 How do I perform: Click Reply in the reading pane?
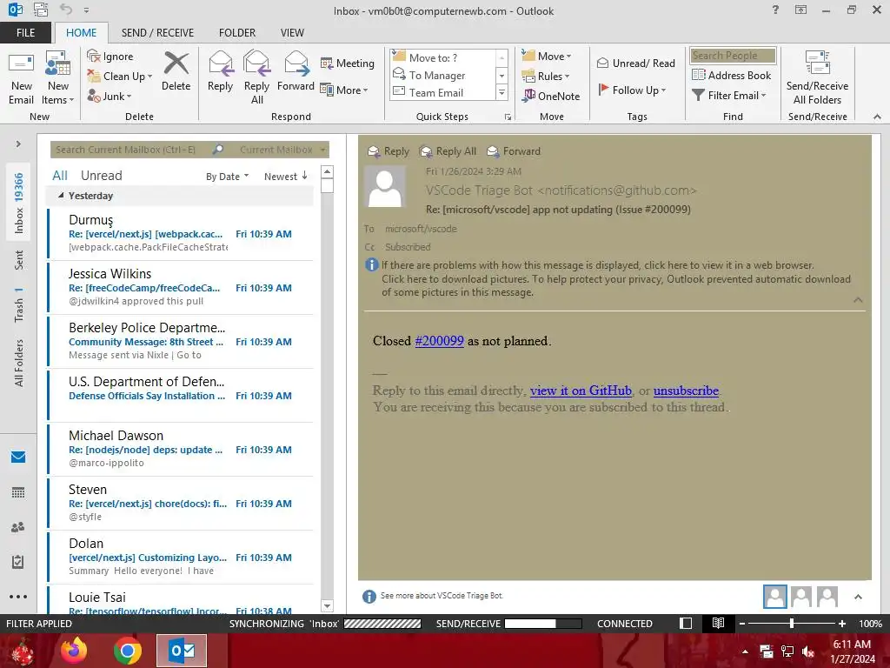389,151
